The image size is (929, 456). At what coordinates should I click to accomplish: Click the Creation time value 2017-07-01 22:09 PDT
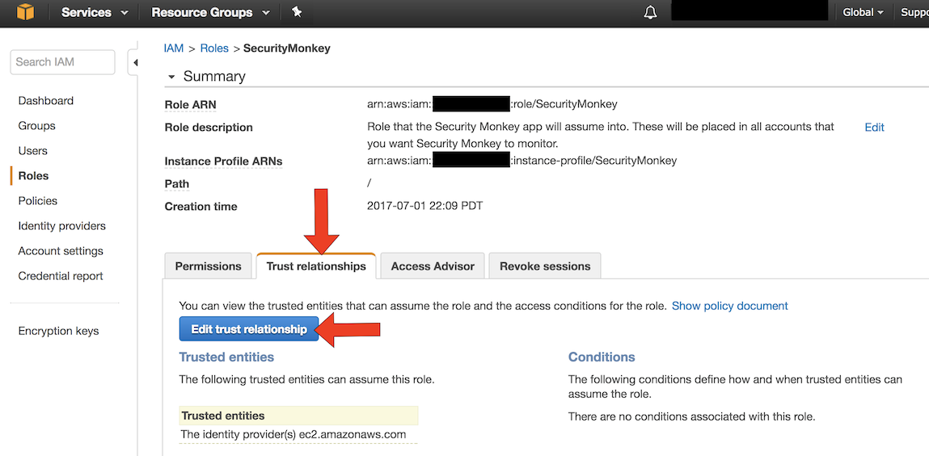(424, 207)
